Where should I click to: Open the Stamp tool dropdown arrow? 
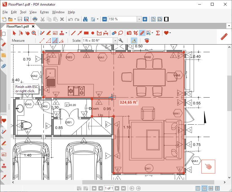[x=66, y=33]
